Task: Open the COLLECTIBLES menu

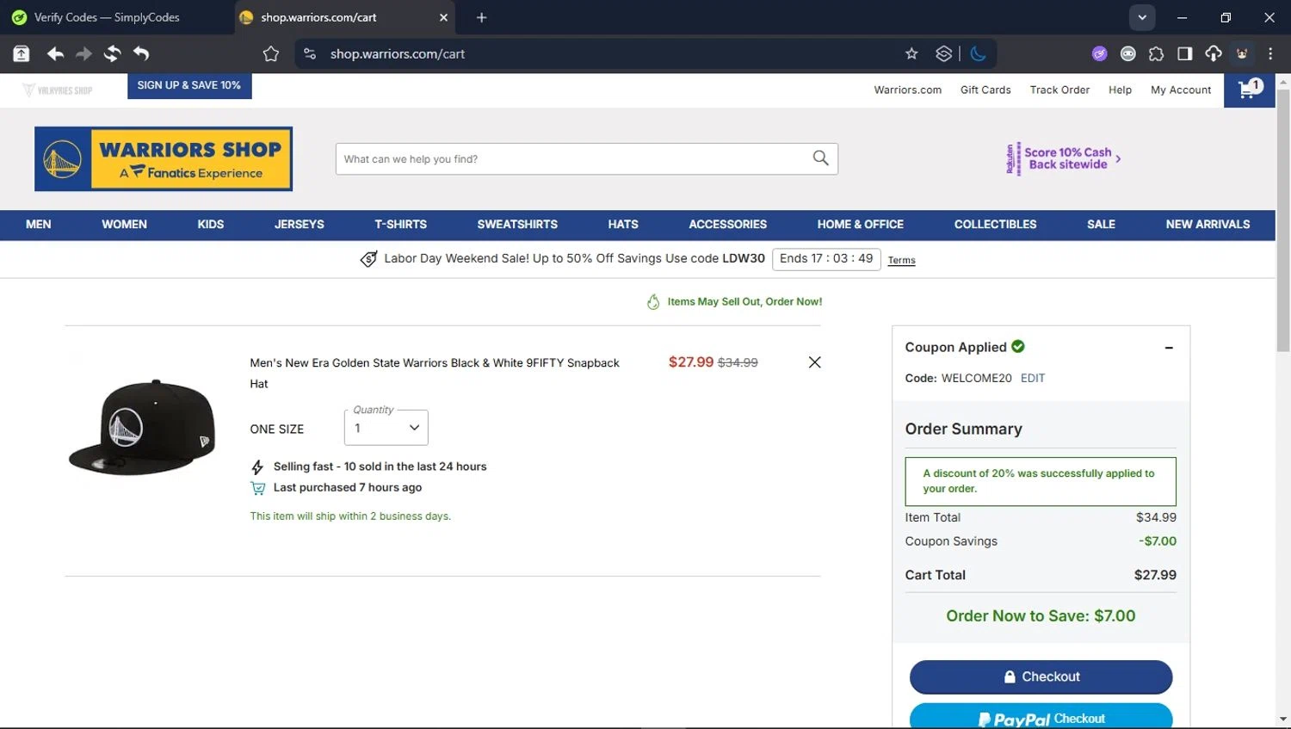Action: point(996,225)
